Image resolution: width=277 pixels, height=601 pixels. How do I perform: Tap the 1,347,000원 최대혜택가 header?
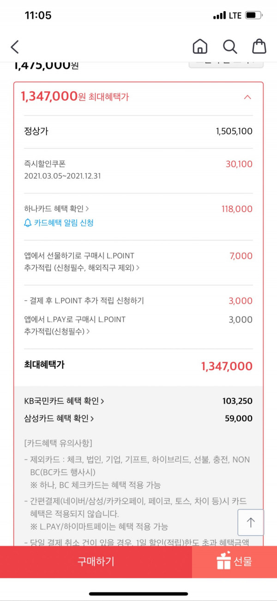coord(75,96)
